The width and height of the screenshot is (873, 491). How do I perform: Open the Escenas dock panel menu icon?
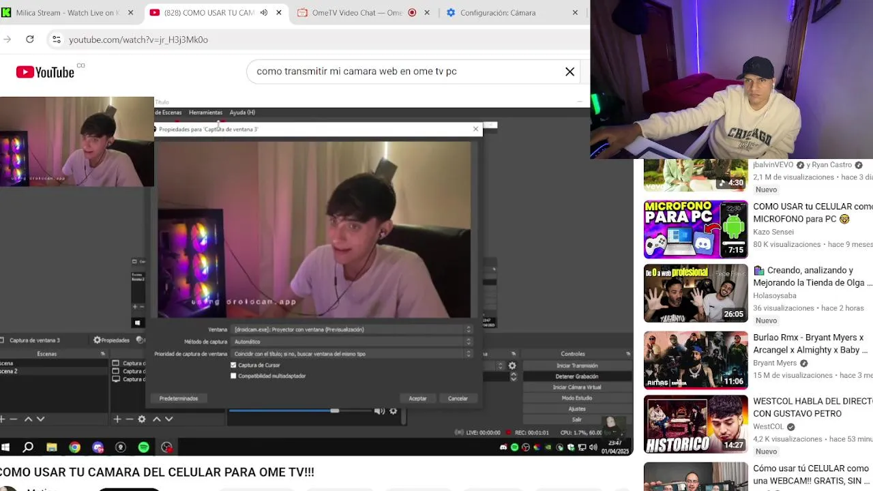coord(102,354)
